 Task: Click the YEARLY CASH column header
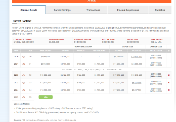(156, 51)
